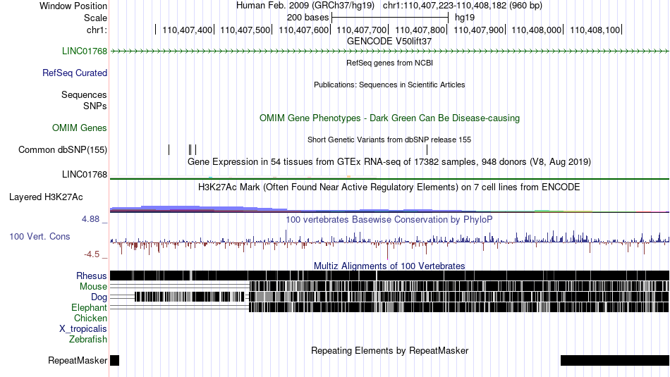
Task: Open the LINC01768 GENCODE gene label
Action: click(84, 51)
